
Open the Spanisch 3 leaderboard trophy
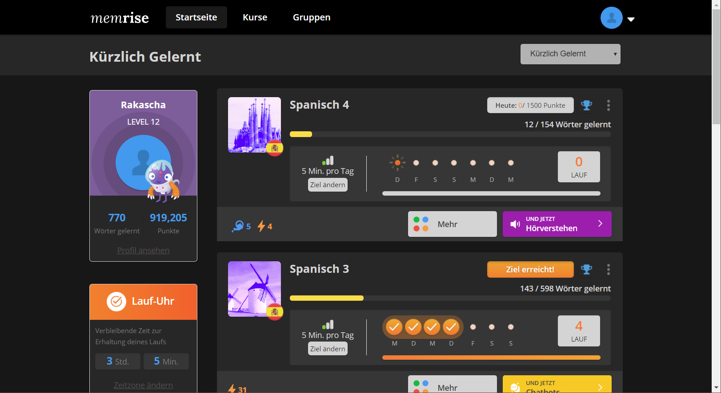point(587,269)
